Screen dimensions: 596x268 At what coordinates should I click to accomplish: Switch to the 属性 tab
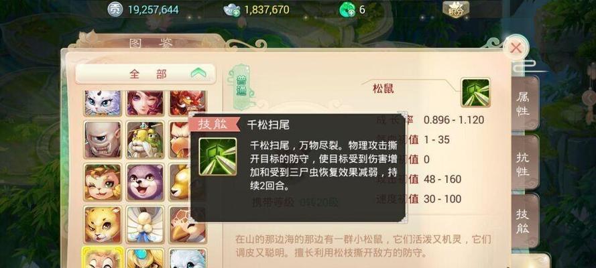(522, 104)
